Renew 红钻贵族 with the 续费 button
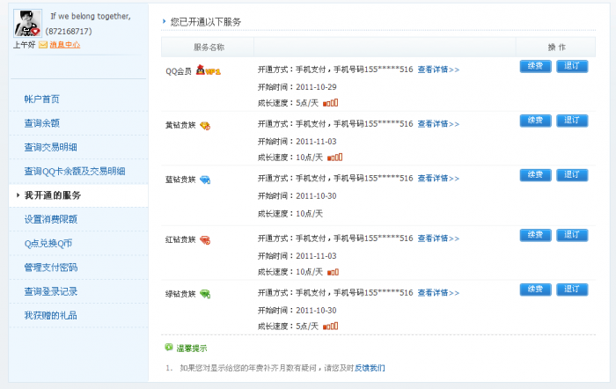The height and width of the screenshot is (389, 616). coord(535,235)
